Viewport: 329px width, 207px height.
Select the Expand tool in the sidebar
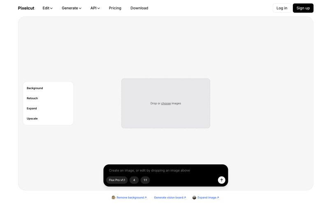32,109
